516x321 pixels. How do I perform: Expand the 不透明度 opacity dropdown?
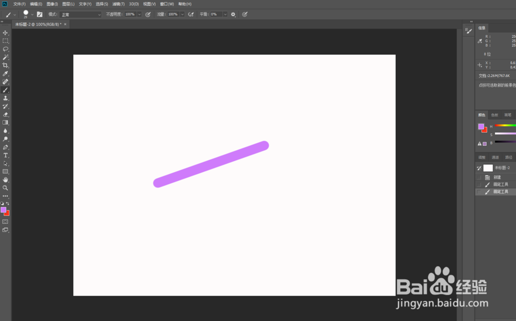[x=138, y=14]
